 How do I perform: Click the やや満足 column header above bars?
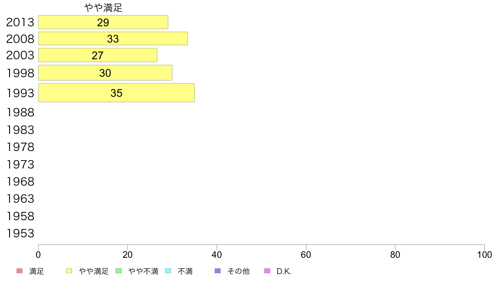pyautogui.click(x=104, y=8)
